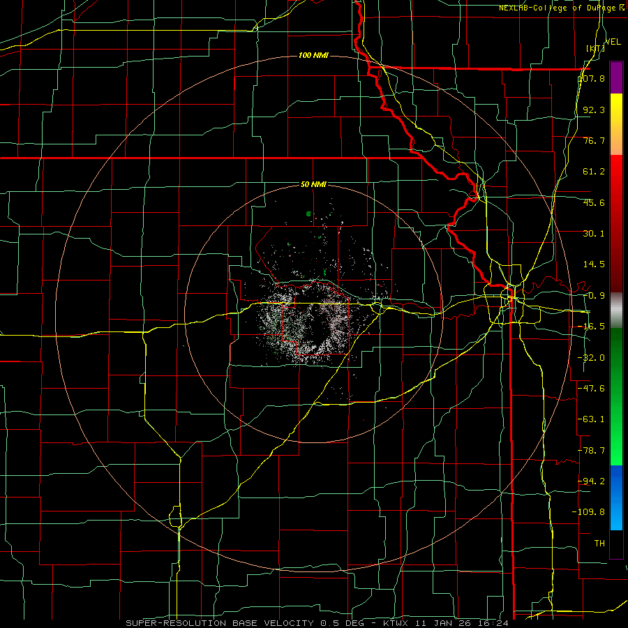628x628 pixels.
Task: Click the -78.7 velocity scale value
Action: [592, 451]
